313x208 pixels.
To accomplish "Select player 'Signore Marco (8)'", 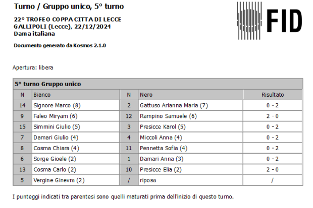I will pyautogui.click(x=57, y=105).
